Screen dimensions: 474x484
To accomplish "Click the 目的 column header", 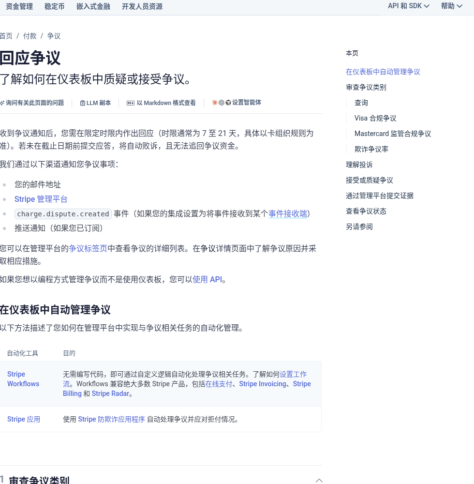I will click(69, 353).
